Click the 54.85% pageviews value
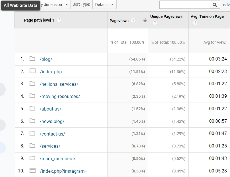 click(x=137, y=59)
